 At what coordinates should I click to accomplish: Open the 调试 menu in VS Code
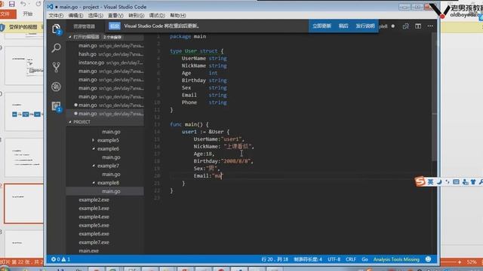[157, 15]
